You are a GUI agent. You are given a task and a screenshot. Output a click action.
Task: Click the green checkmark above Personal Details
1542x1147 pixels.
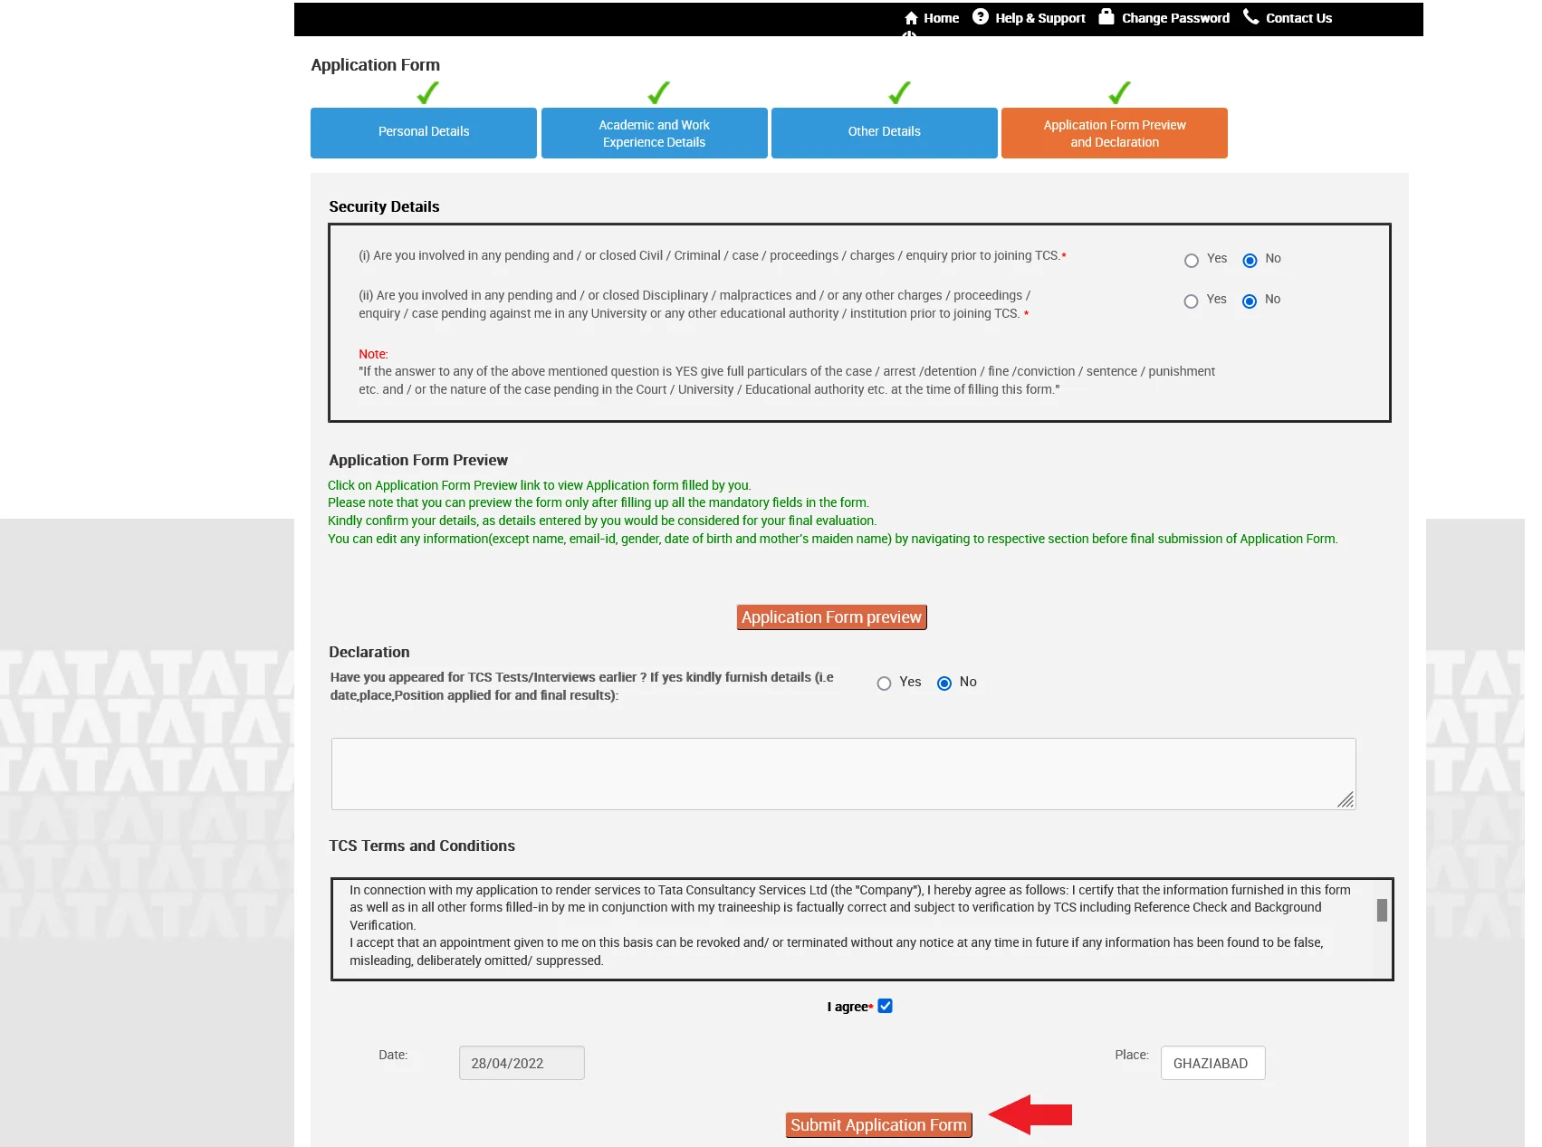pos(427,92)
